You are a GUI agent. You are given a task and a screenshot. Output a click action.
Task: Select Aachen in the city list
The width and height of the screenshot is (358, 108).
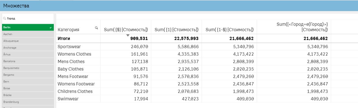tap(28, 34)
